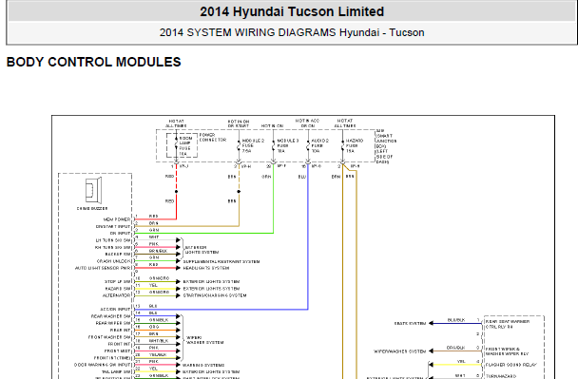Image resolution: width=578 pixels, height=379 pixels.
Task: Click the arrowhead on the HEADLIGHTS SYSTEM wire
Action: pos(179,268)
